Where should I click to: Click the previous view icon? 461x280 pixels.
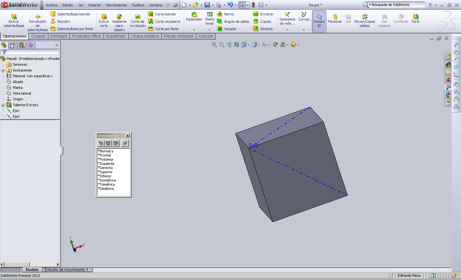point(229,45)
